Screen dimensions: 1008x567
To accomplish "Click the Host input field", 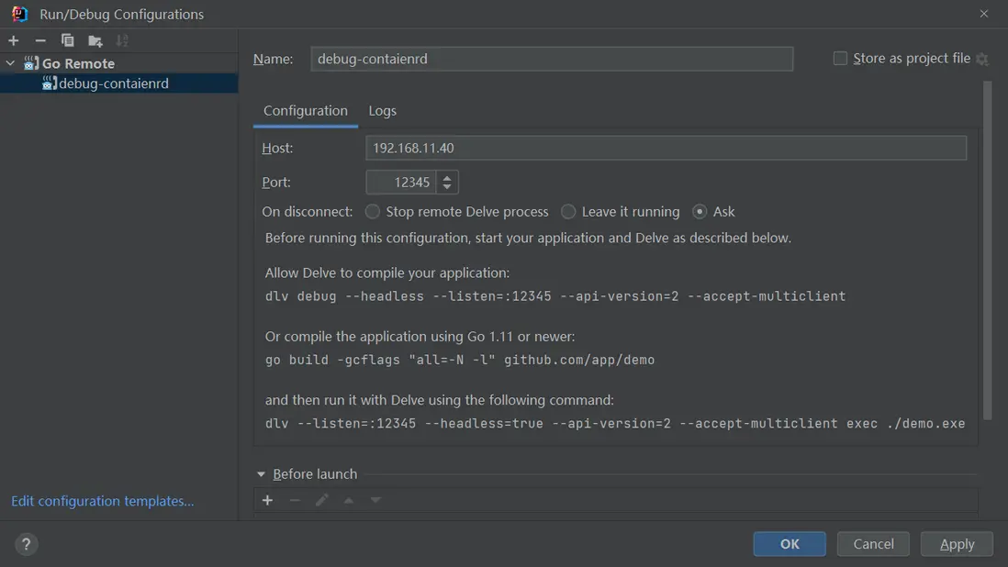I will (666, 148).
